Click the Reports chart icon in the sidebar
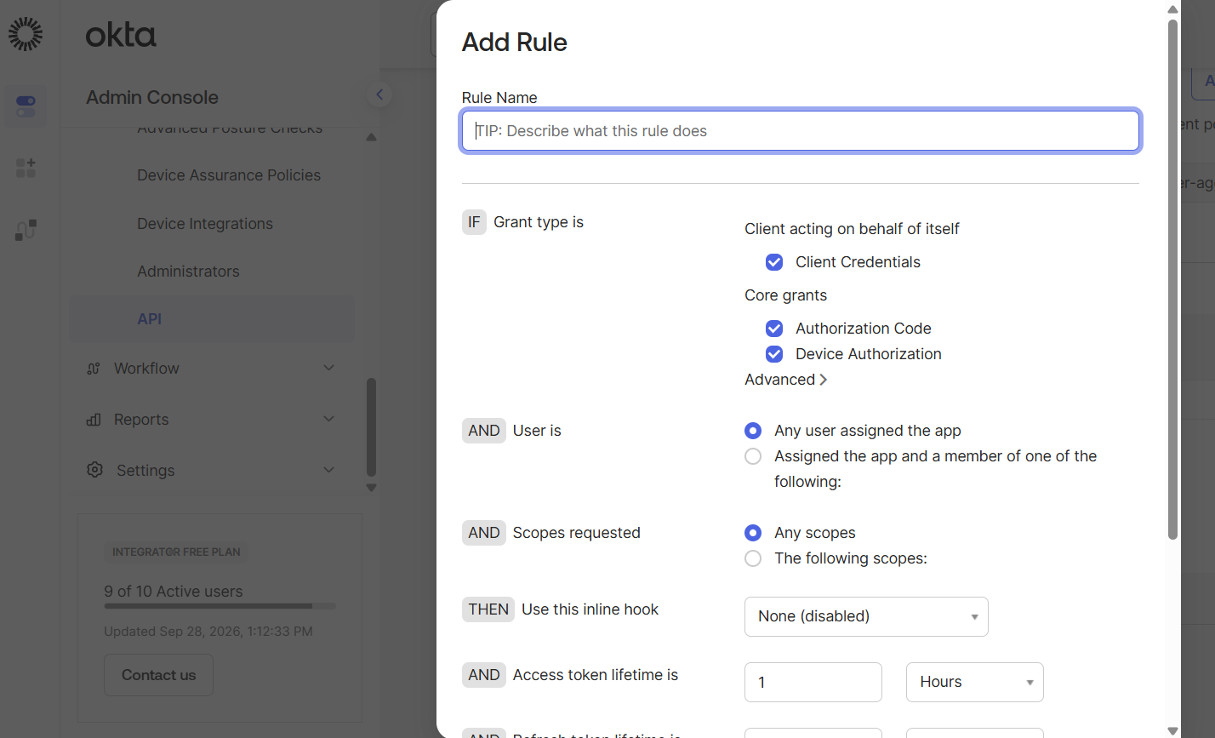 94,420
